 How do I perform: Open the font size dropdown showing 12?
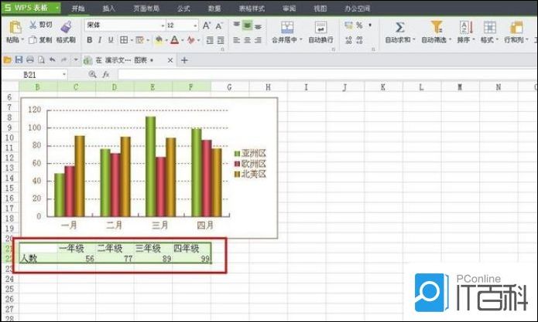pos(195,25)
